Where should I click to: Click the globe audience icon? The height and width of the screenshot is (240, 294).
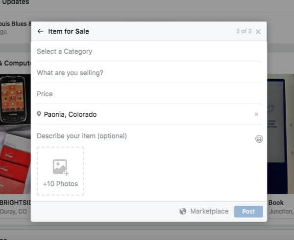click(x=183, y=211)
